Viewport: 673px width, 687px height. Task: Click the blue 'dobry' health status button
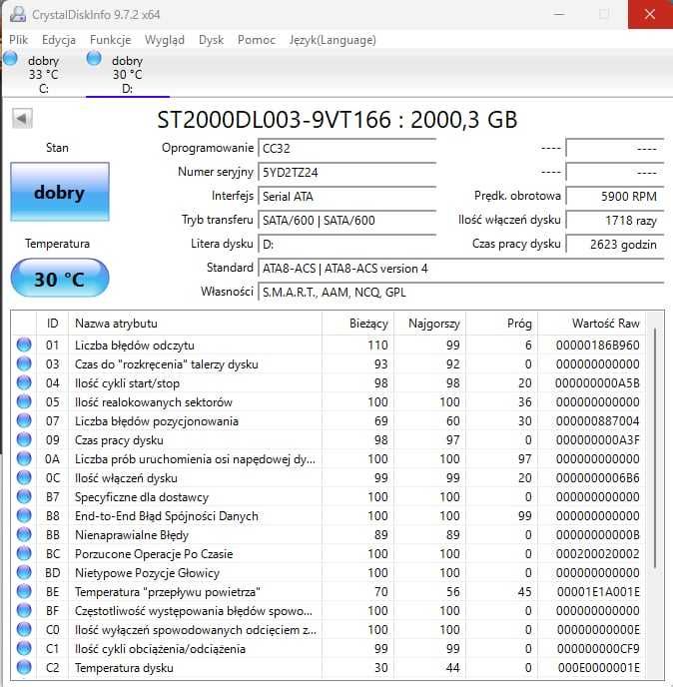tap(60, 192)
